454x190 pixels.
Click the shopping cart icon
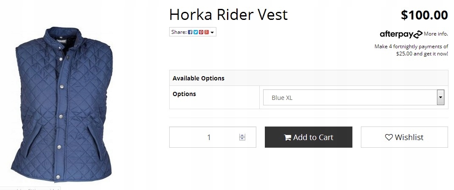[x=288, y=138]
